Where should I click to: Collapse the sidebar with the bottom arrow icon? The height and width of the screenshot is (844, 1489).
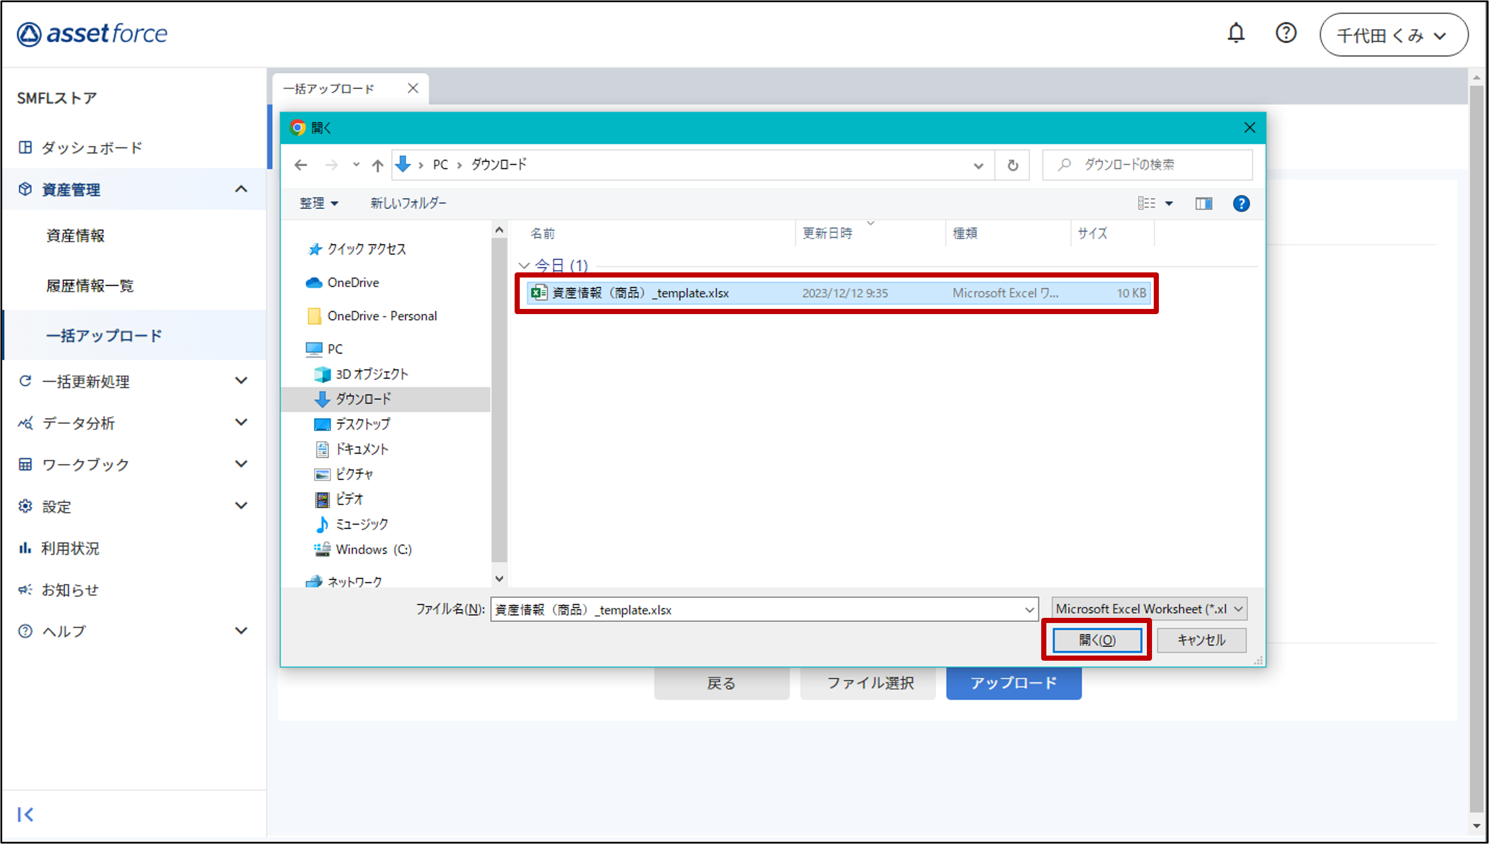coord(25,814)
